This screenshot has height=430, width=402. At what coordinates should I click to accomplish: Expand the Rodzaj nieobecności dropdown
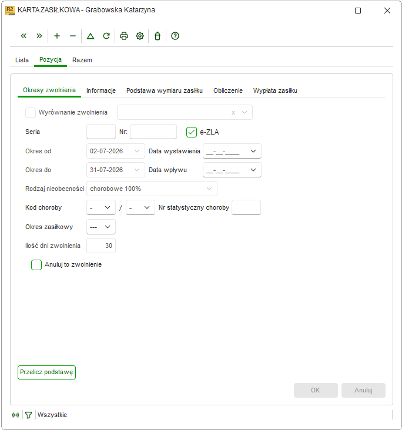tap(152, 189)
